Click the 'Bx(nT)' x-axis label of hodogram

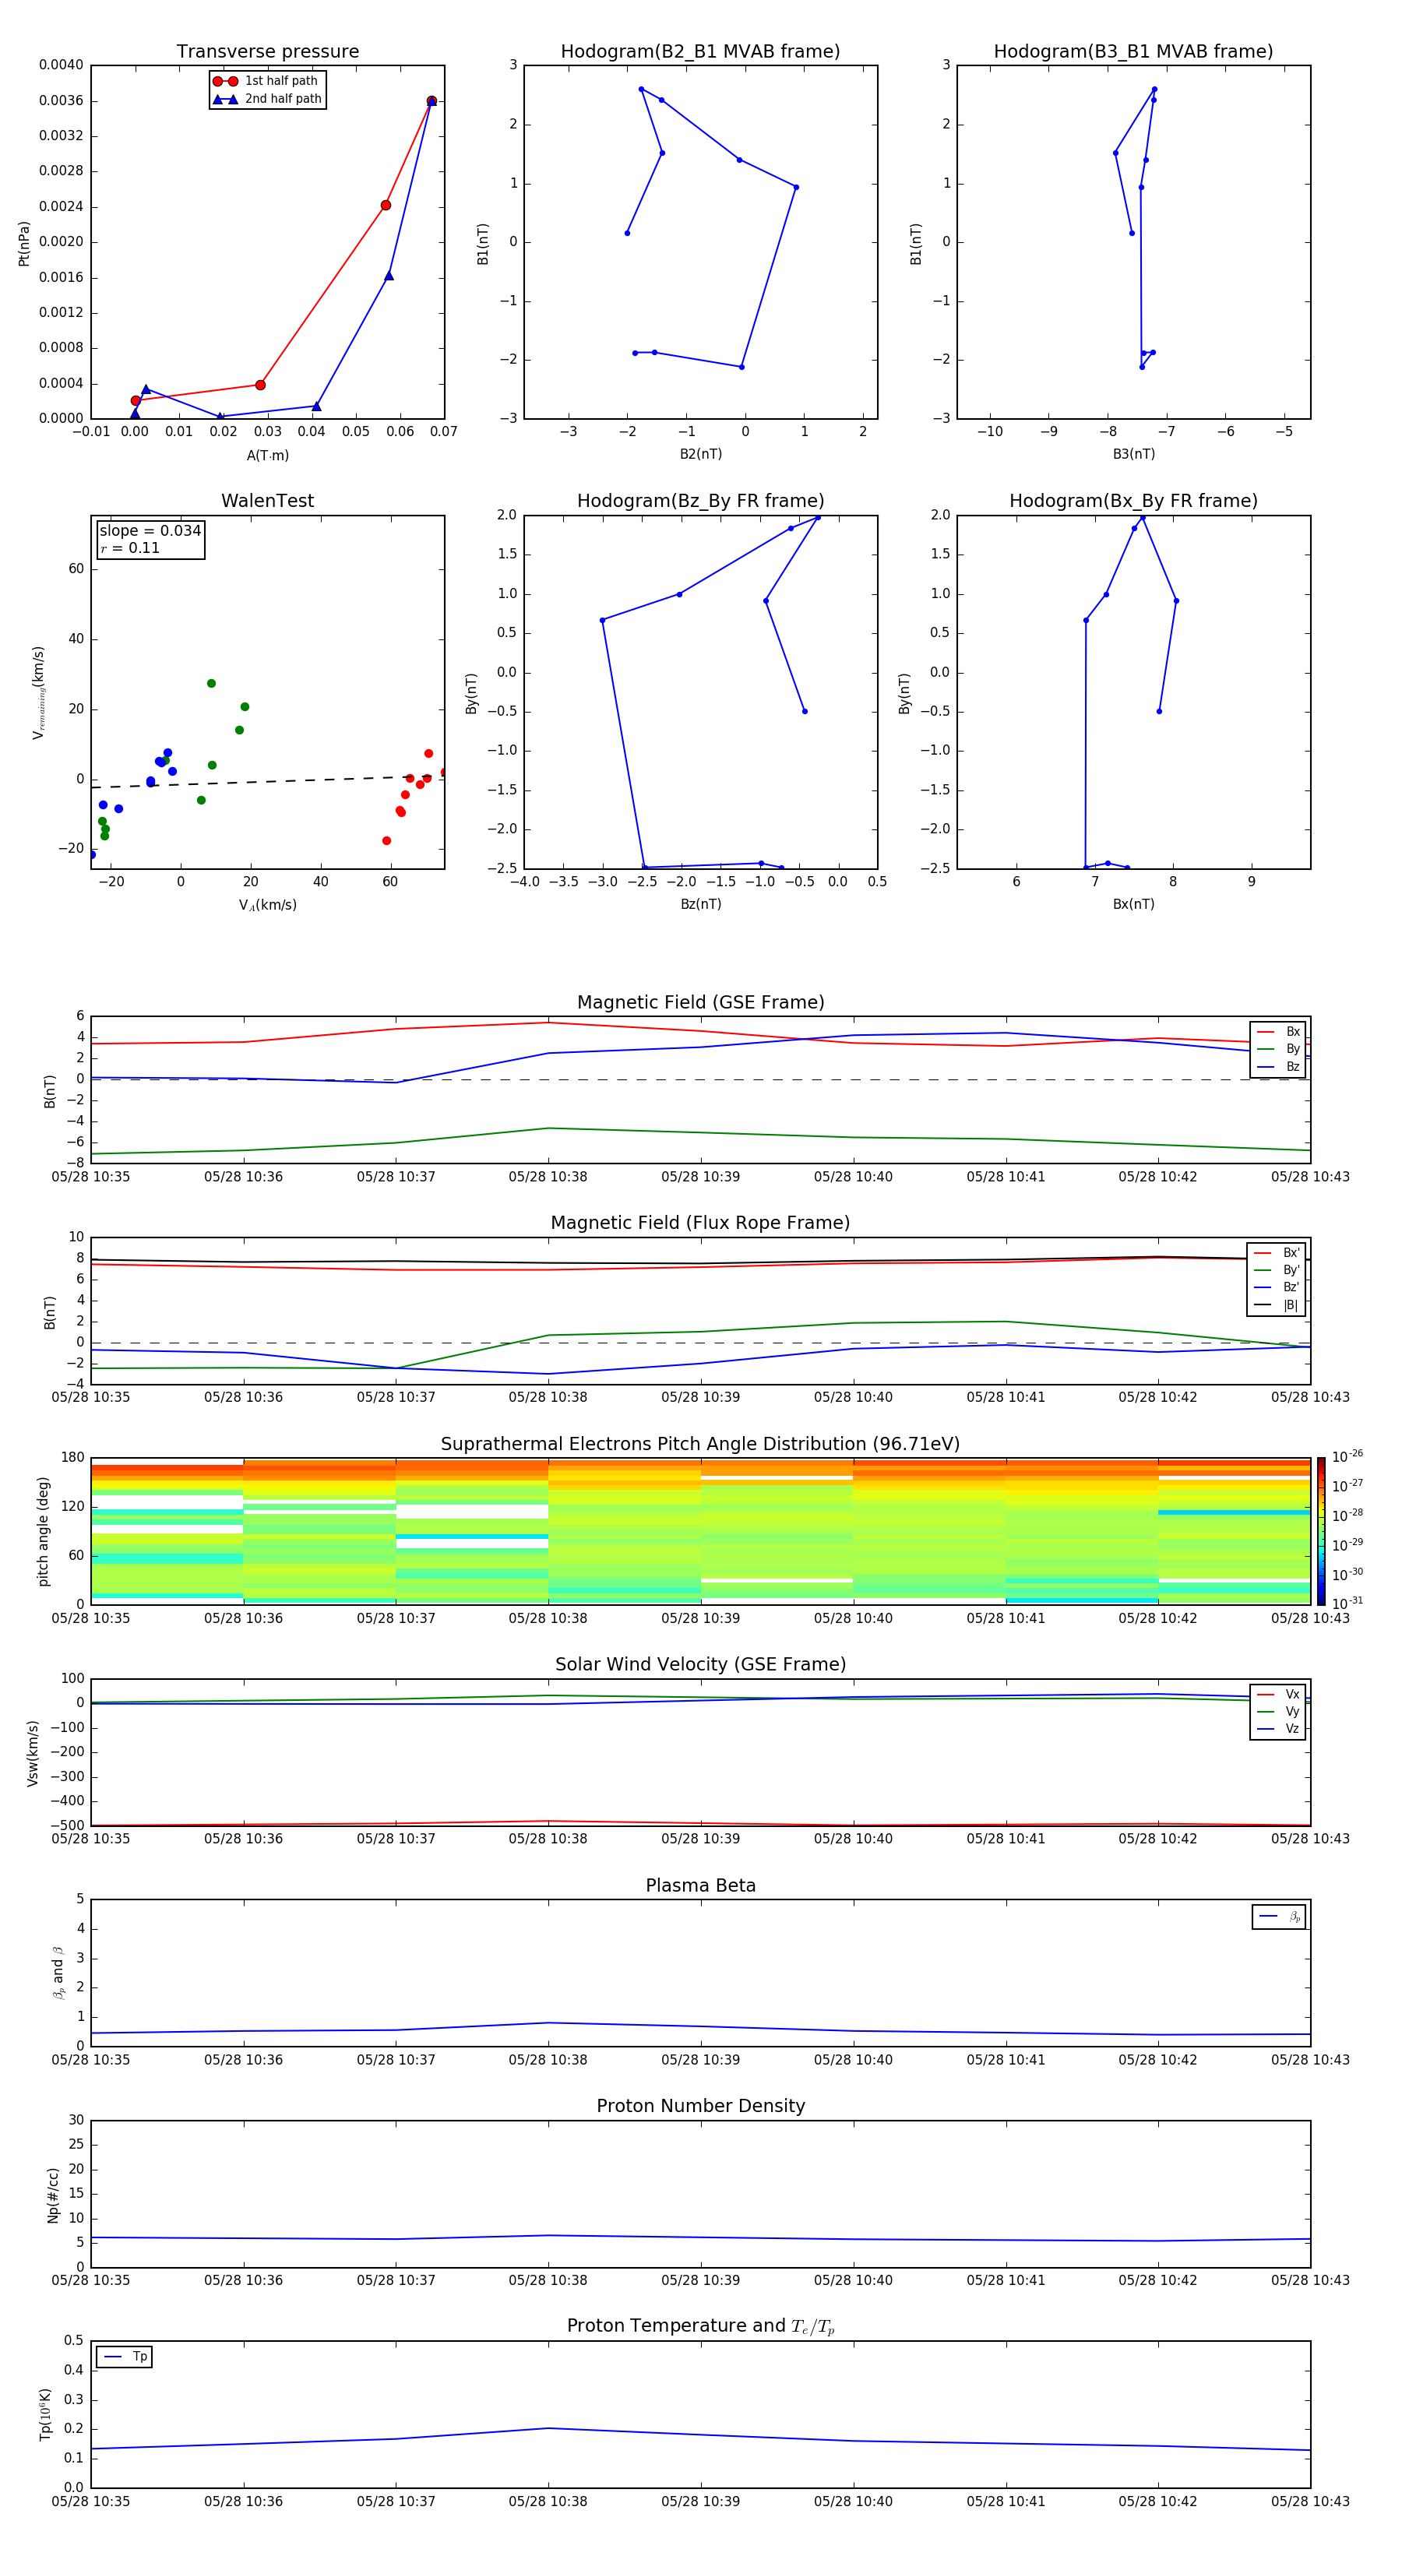[1133, 904]
